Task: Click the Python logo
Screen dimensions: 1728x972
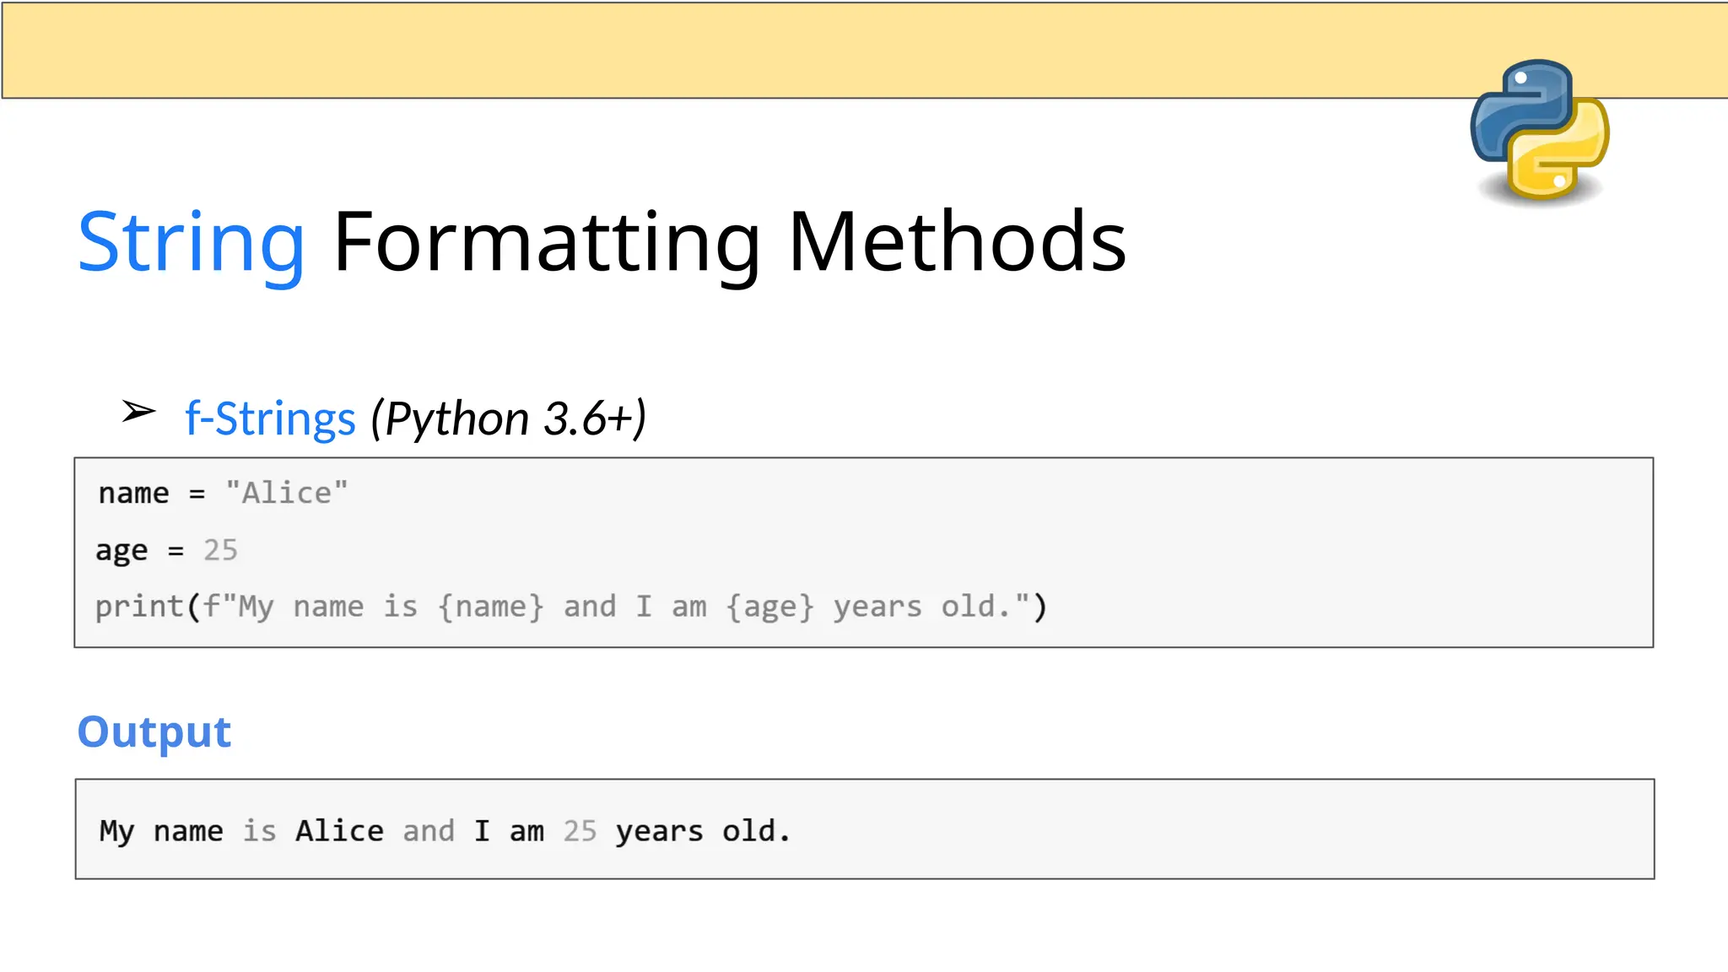Action: point(1540,131)
